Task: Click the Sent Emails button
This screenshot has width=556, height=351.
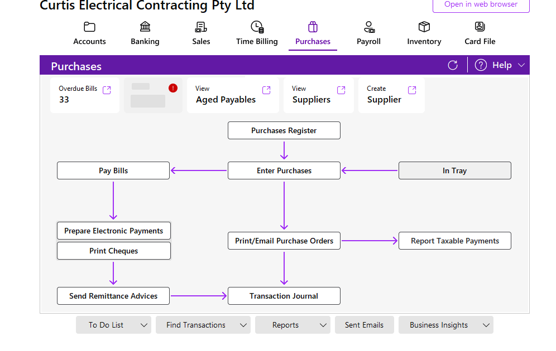Action: 364,325
